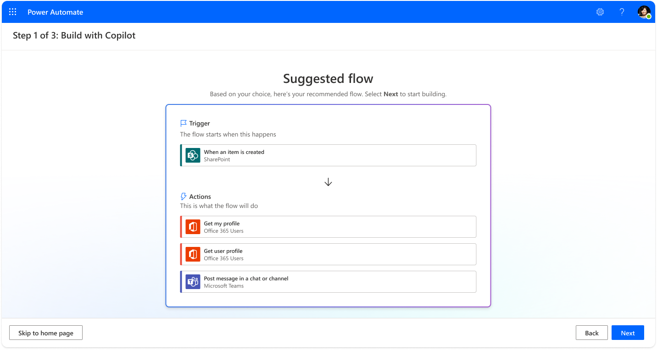Click the Next button
657x350 pixels.
[628, 333]
